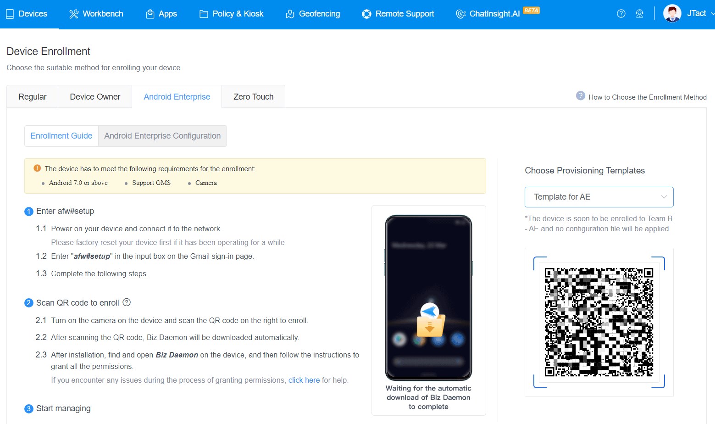Screen dimensions: 715x424
Task: Click the Devices monitor icon
Action: click(10, 14)
